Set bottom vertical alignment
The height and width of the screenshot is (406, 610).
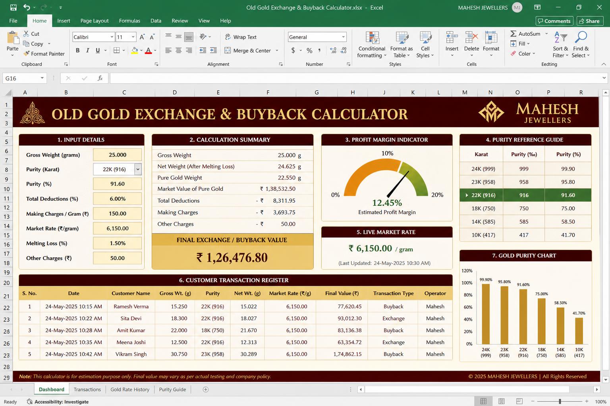click(x=189, y=37)
